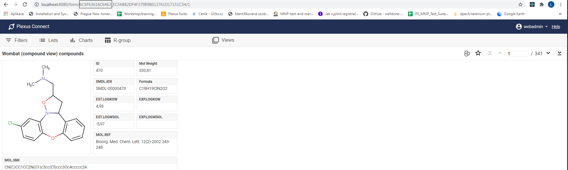Click the record number input field
The width and height of the screenshot is (568, 170).
(517, 54)
